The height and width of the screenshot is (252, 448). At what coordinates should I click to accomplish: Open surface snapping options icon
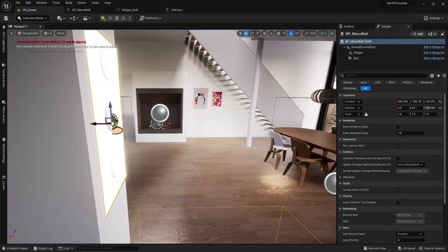tap(272, 34)
